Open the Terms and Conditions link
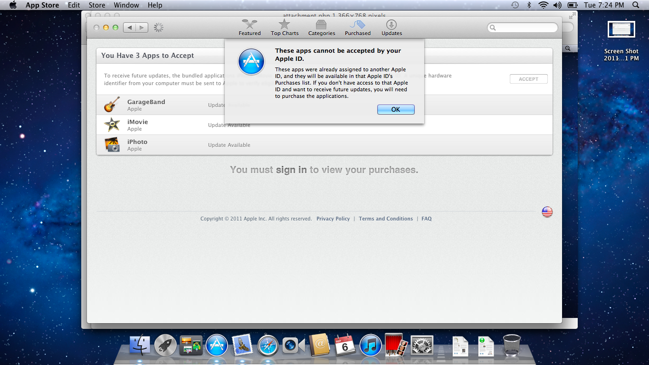This screenshot has height=365, width=649. [x=386, y=219]
